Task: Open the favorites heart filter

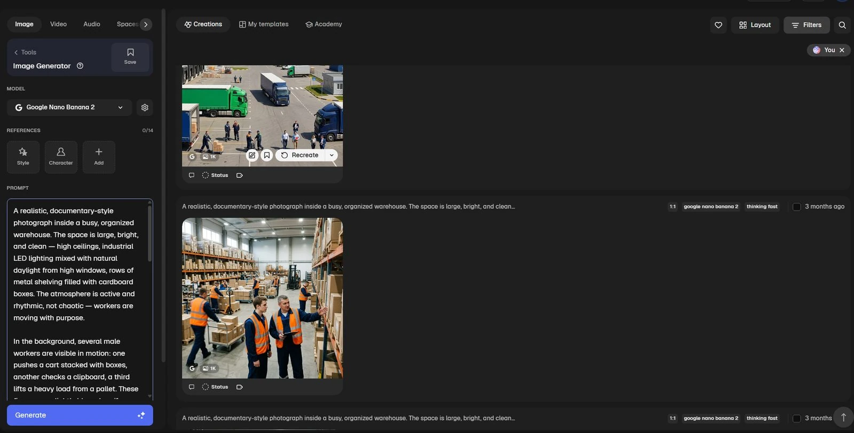Action: point(718,25)
